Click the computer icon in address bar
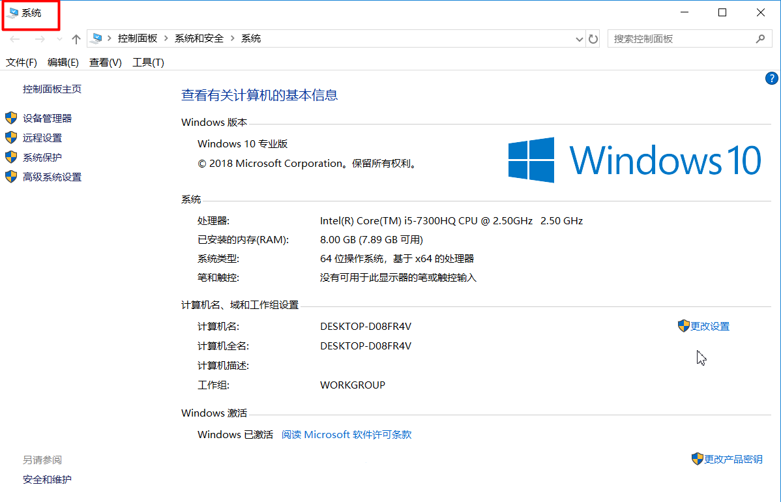This screenshot has width=781, height=502. 97,38
